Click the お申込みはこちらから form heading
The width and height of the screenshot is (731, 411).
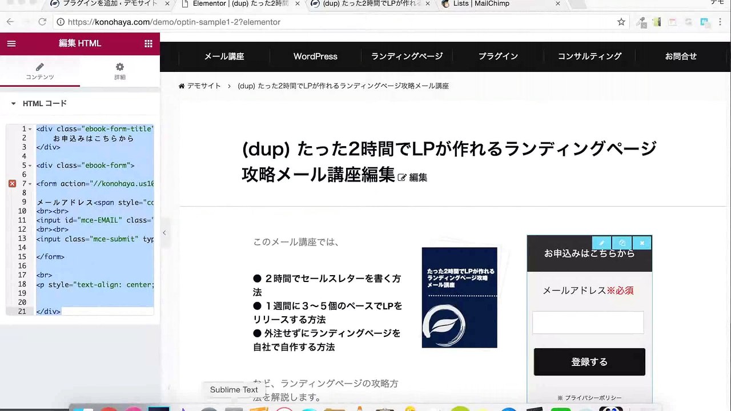(589, 253)
